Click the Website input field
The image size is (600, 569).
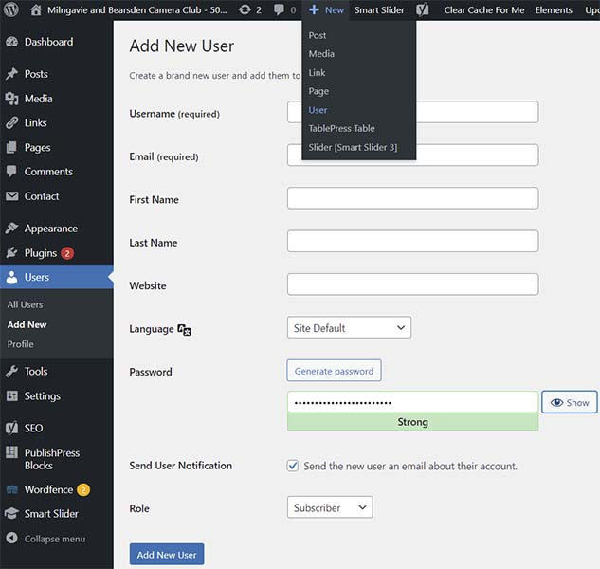413,284
